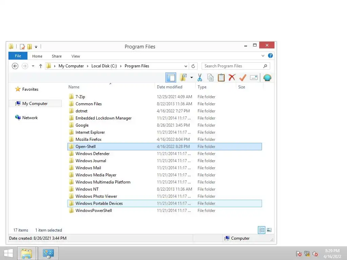347x260 pixels.
Task: Click the folder options toolbar icon
Action: click(183, 78)
